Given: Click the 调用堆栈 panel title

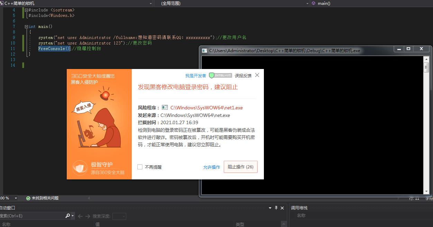Looking at the screenshot, I should click(299, 208).
